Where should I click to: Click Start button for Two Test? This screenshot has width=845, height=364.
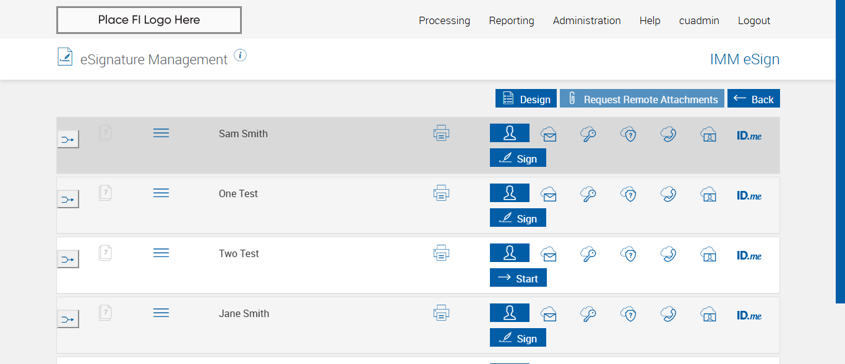click(518, 278)
